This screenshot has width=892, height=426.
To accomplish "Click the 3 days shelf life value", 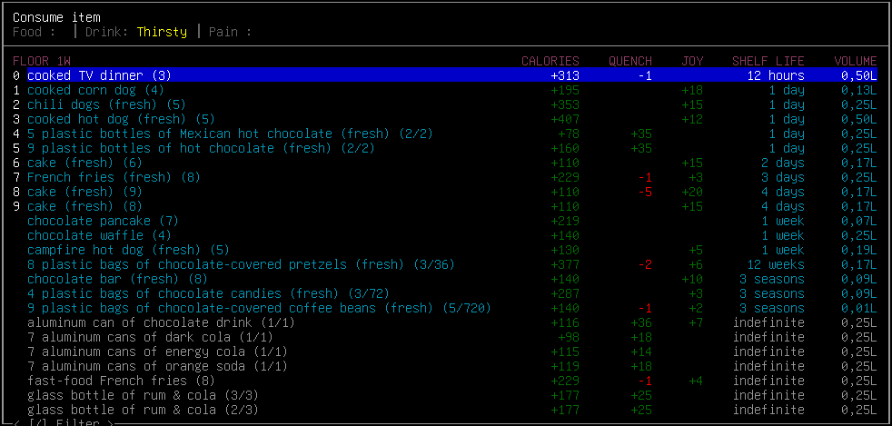I will pyautogui.click(x=783, y=177).
